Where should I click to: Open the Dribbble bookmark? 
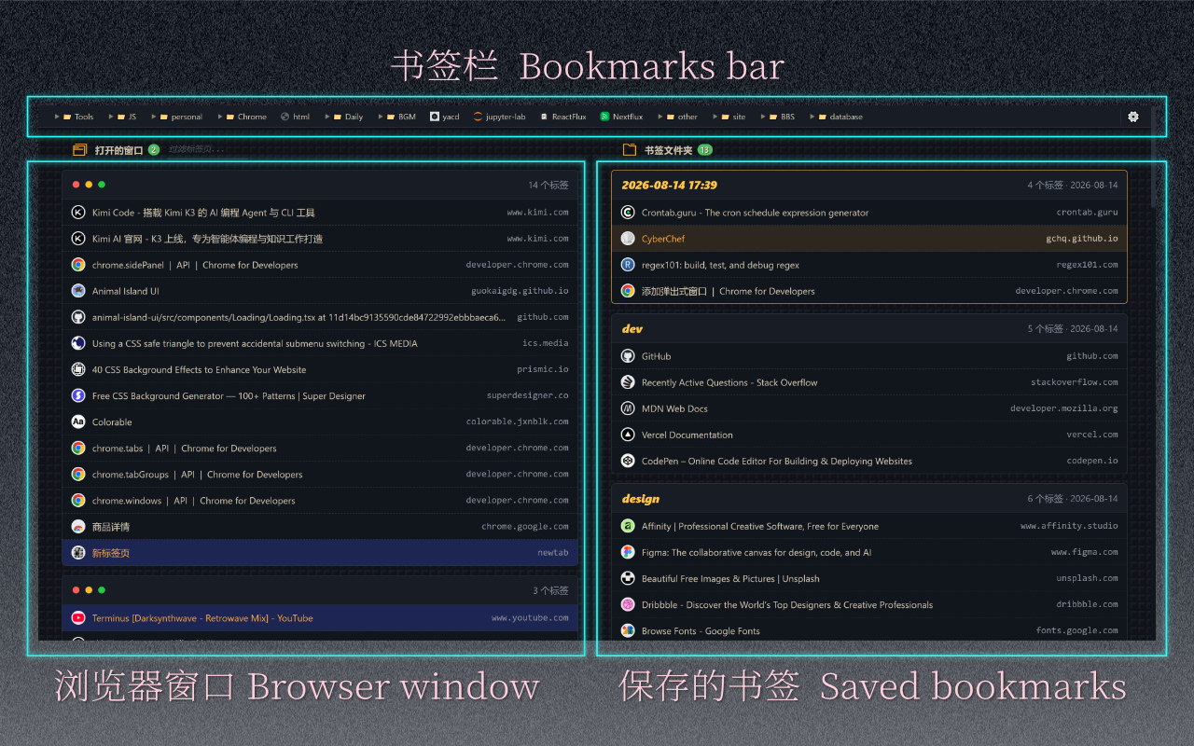click(869, 604)
